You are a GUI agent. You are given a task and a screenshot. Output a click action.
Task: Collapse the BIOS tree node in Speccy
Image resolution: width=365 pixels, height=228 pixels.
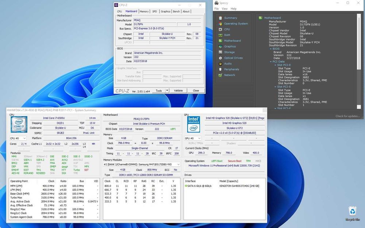(x=271, y=49)
